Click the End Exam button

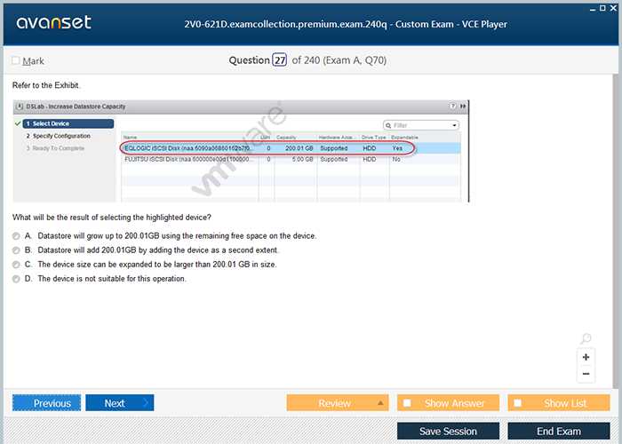click(558, 432)
